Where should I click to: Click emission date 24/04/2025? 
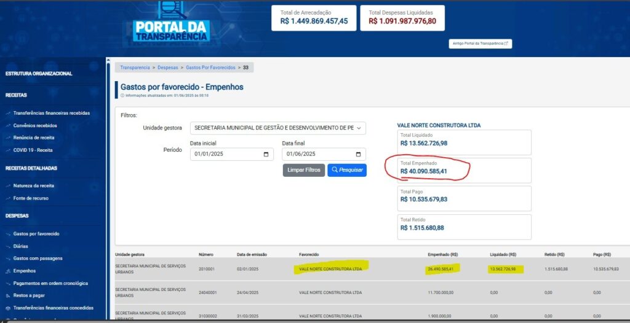point(247,292)
